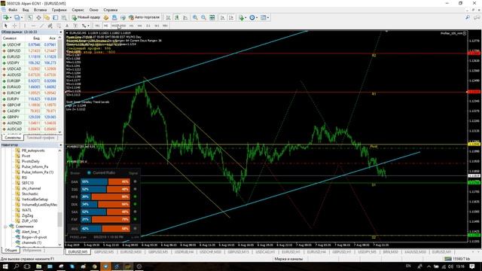Toggle the Market Watch window icon
This screenshot has width=482, height=271.
[x=30, y=17]
